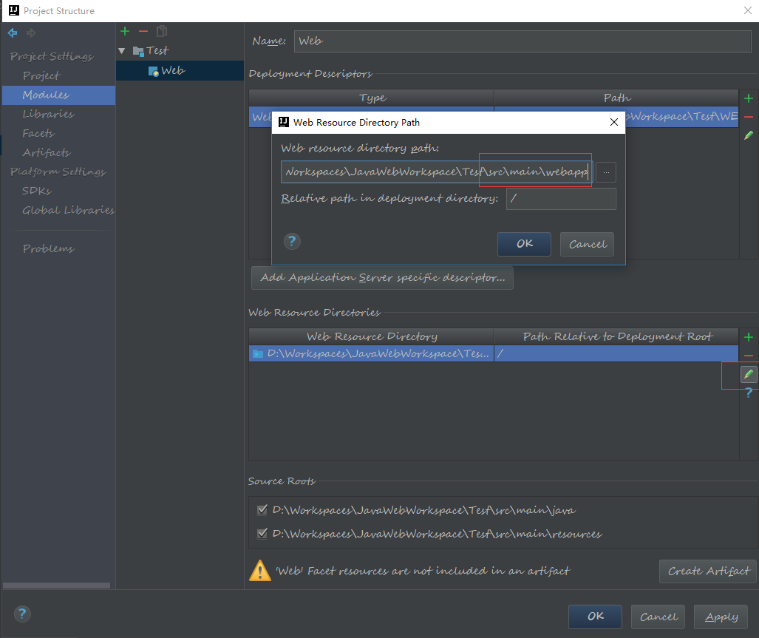Click Create Artifact button
759x638 pixels.
[x=708, y=571]
